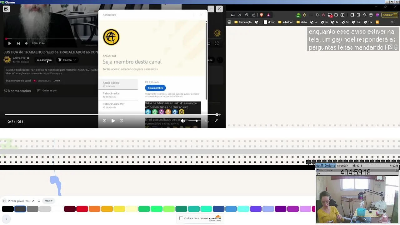Select the pencil tool next to Pintar pixel
The width and height of the screenshot is (400, 225).
pos(33,201)
